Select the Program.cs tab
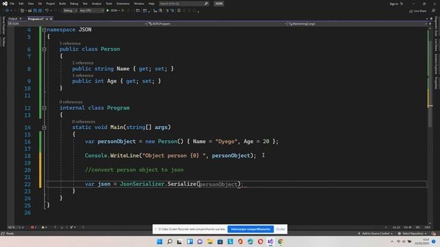This screenshot has height=247, width=440. click(x=36, y=19)
